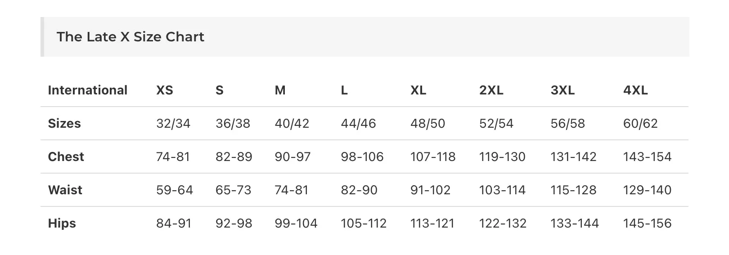
Task: Click hips measurement 145-156
Action: click(x=647, y=224)
